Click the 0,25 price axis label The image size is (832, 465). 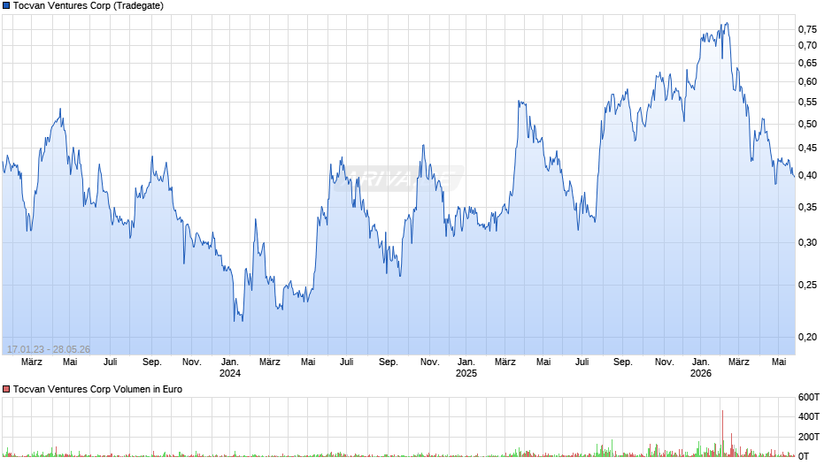(x=807, y=286)
